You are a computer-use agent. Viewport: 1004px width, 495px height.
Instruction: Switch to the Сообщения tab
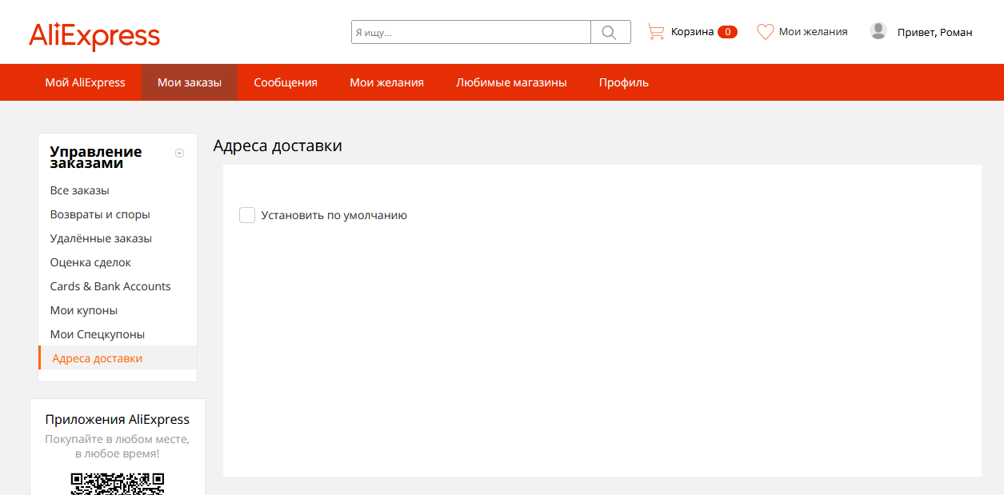point(286,82)
